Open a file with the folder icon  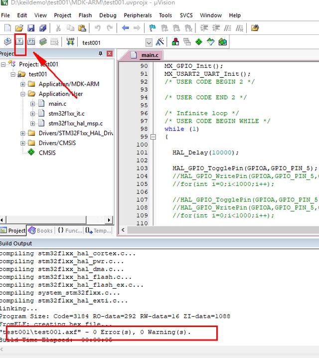(19, 28)
